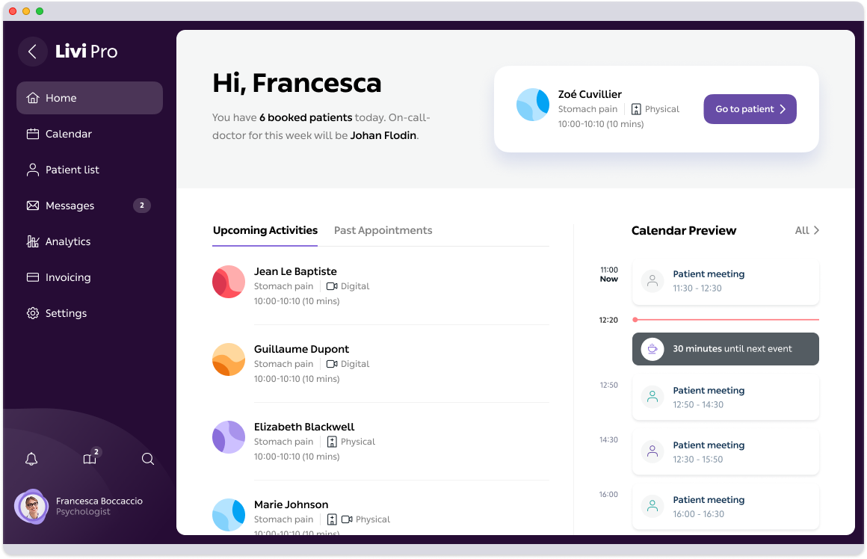Click the coffee cup break icon
This screenshot has width=867, height=559.
[x=652, y=349]
